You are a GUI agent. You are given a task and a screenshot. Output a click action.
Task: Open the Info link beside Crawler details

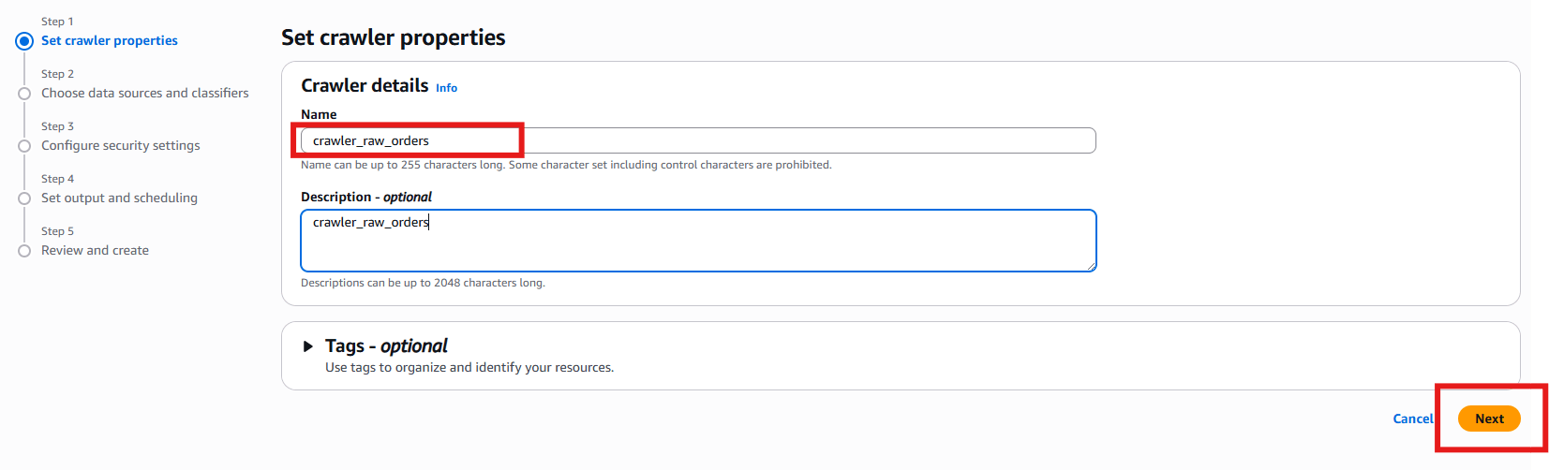point(446,88)
